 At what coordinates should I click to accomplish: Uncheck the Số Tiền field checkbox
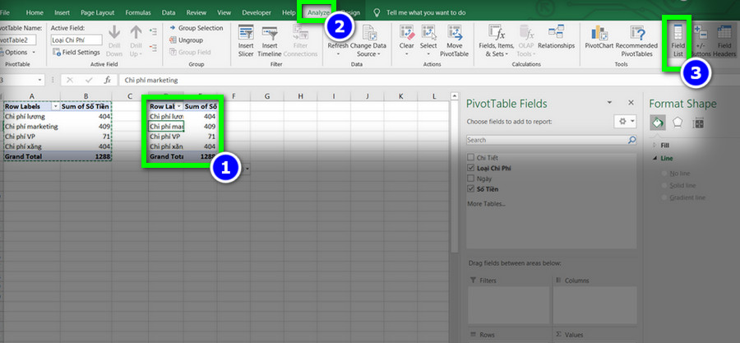[470, 188]
